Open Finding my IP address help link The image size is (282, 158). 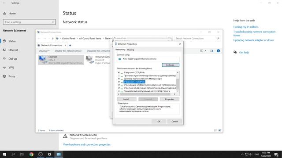click(x=246, y=27)
